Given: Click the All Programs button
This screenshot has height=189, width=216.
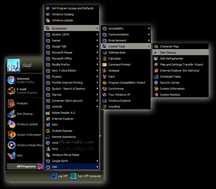Looking at the screenshot, I should (x=25, y=166).
